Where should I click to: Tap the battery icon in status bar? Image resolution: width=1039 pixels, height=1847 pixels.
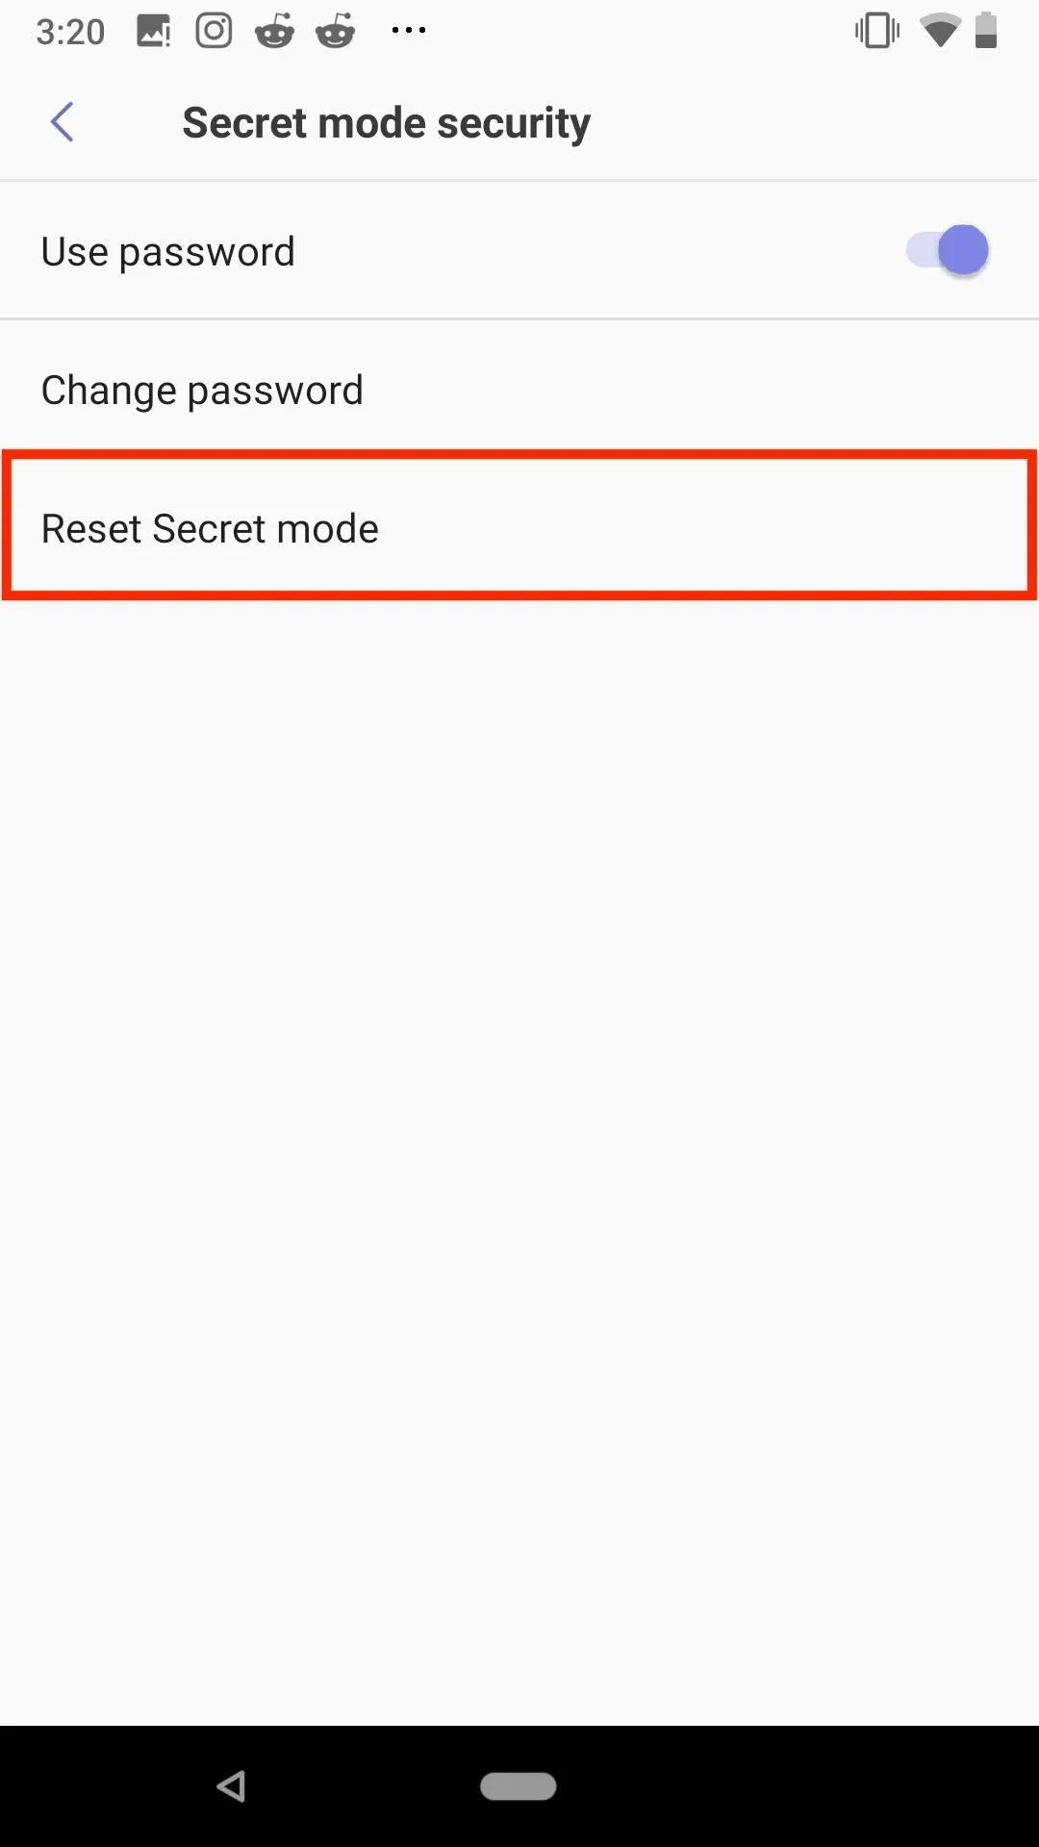point(986,31)
